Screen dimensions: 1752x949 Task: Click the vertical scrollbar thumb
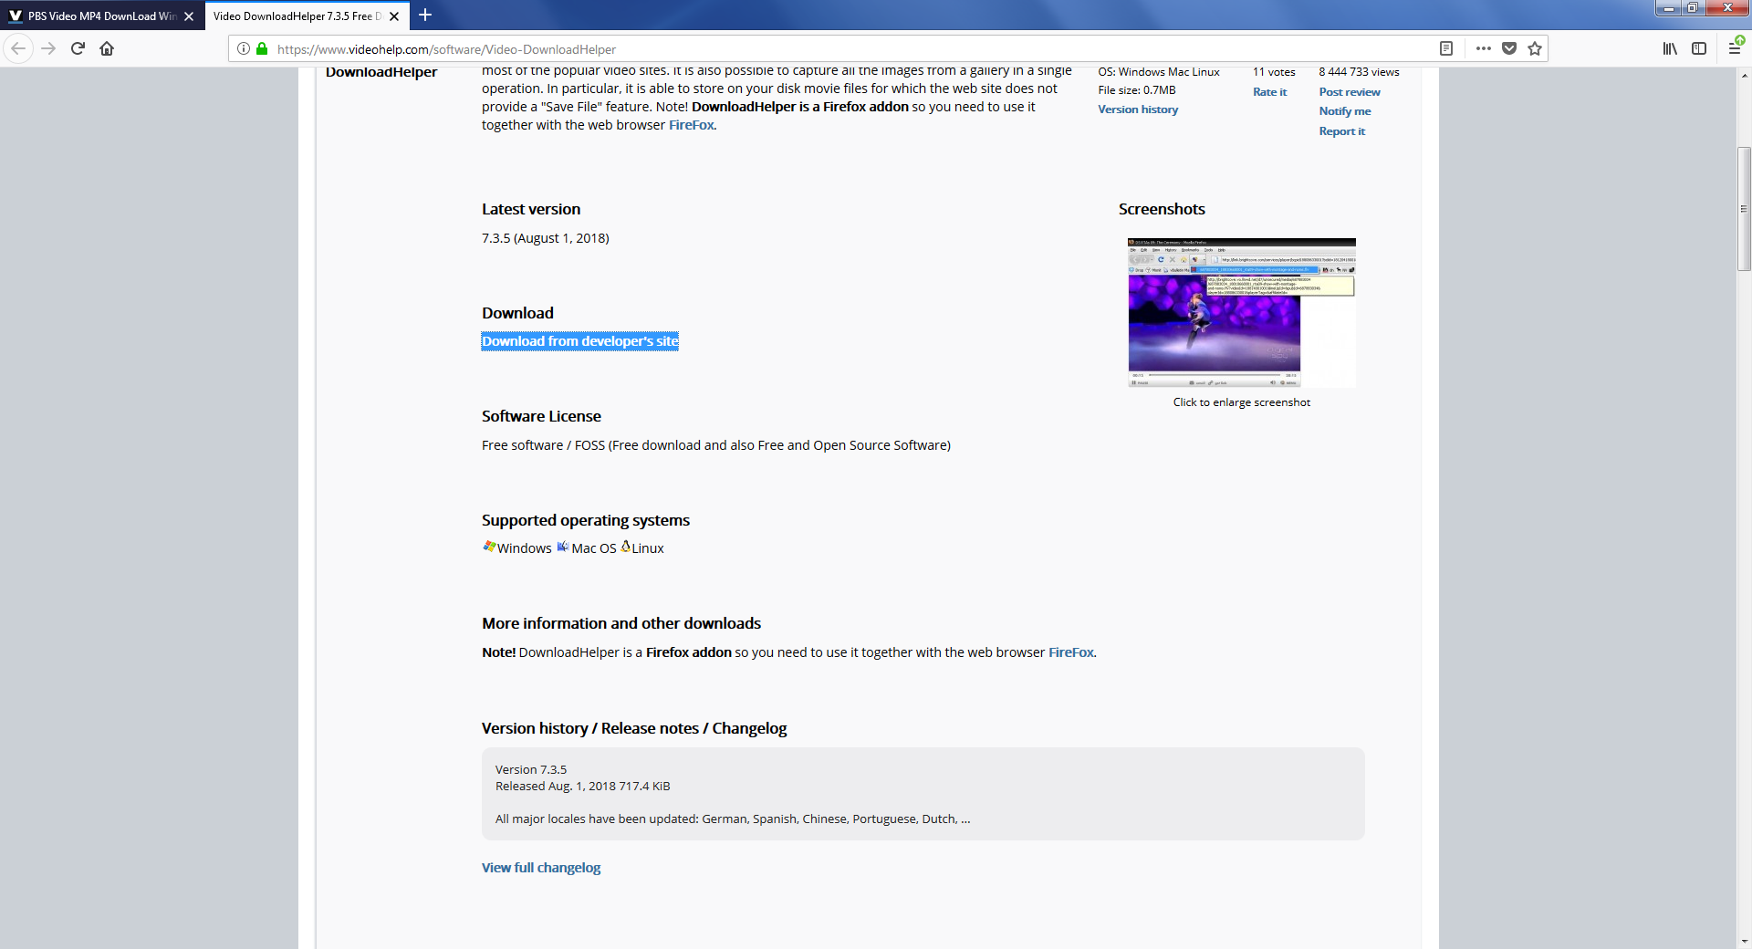point(1744,208)
